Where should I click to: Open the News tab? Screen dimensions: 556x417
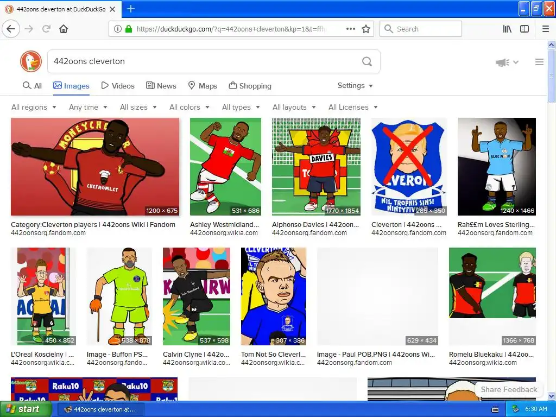pyautogui.click(x=161, y=86)
